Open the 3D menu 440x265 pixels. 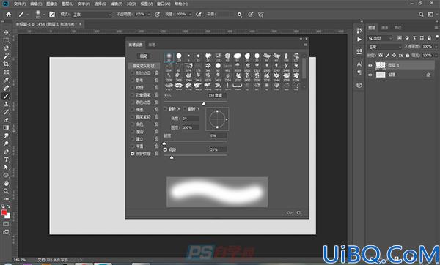[x=131, y=4]
